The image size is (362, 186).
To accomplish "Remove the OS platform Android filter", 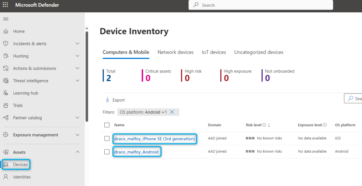I will 172,112.
